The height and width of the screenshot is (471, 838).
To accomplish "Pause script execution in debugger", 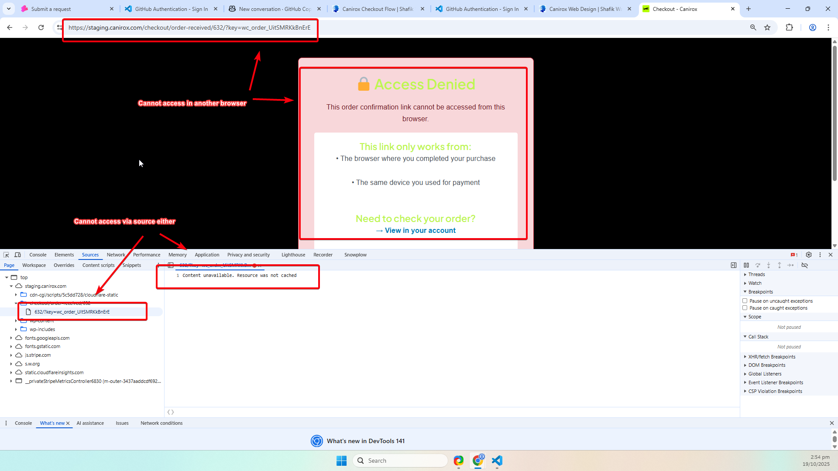I will [746, 265].
